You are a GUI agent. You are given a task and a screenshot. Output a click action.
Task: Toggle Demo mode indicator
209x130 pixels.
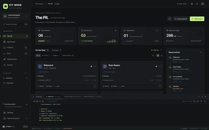pos(182,4)
